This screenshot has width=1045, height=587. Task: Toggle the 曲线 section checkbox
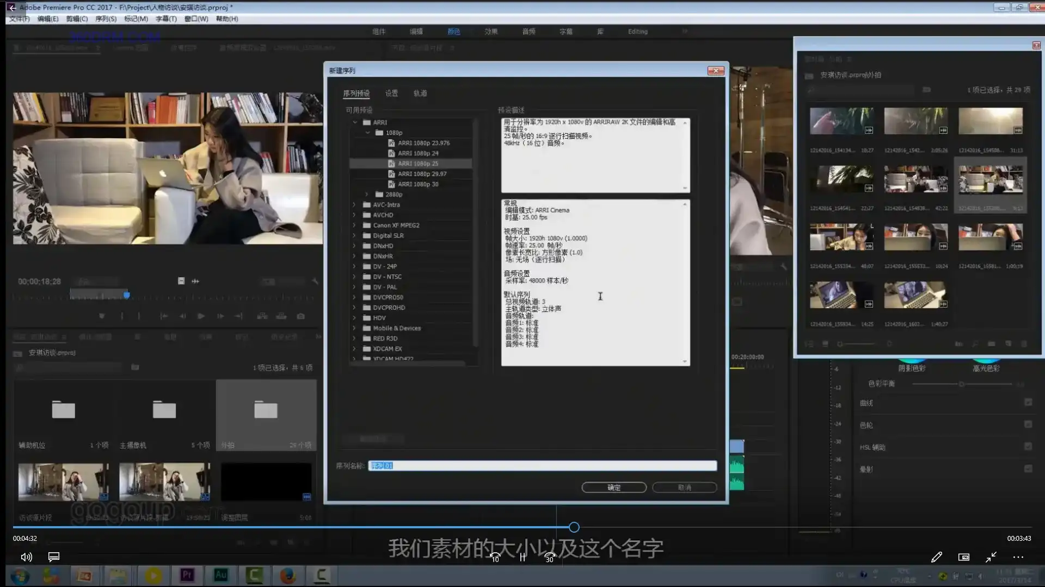click(x=1028, y=402)
